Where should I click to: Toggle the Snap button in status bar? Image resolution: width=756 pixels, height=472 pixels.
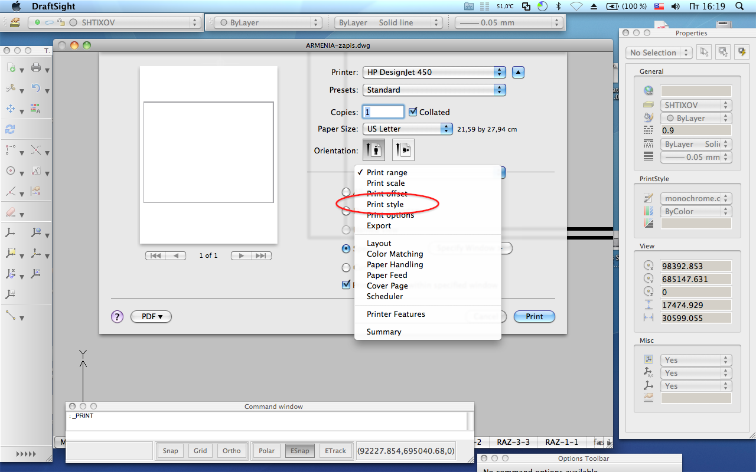pos(170,451)
